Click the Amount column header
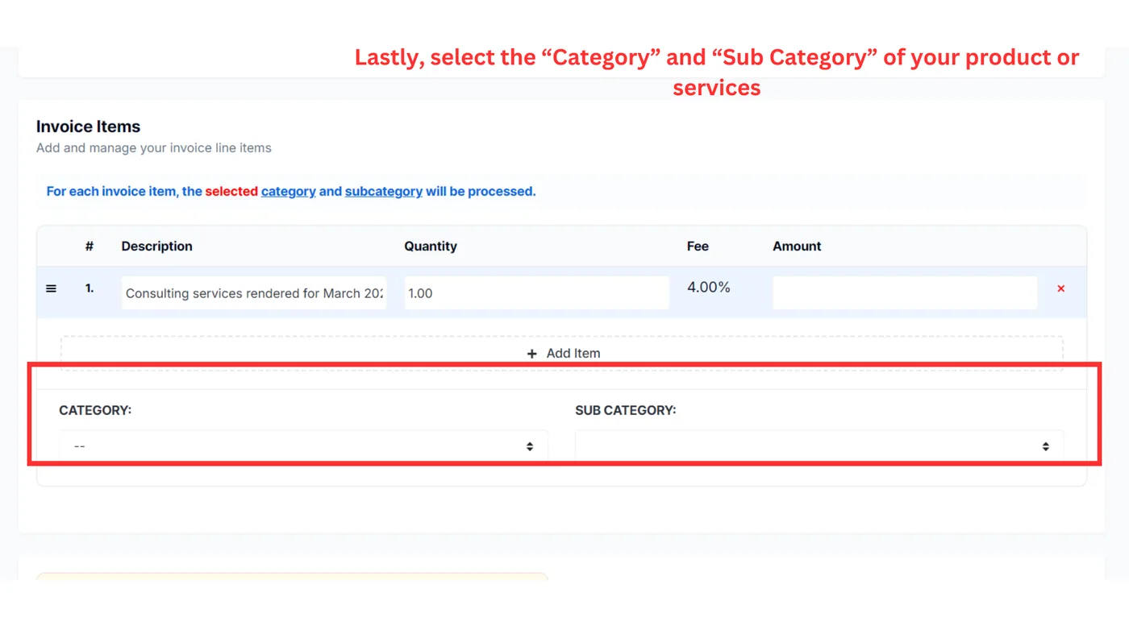The height and width of the screenshot is (634, 1129). (797, 247)
